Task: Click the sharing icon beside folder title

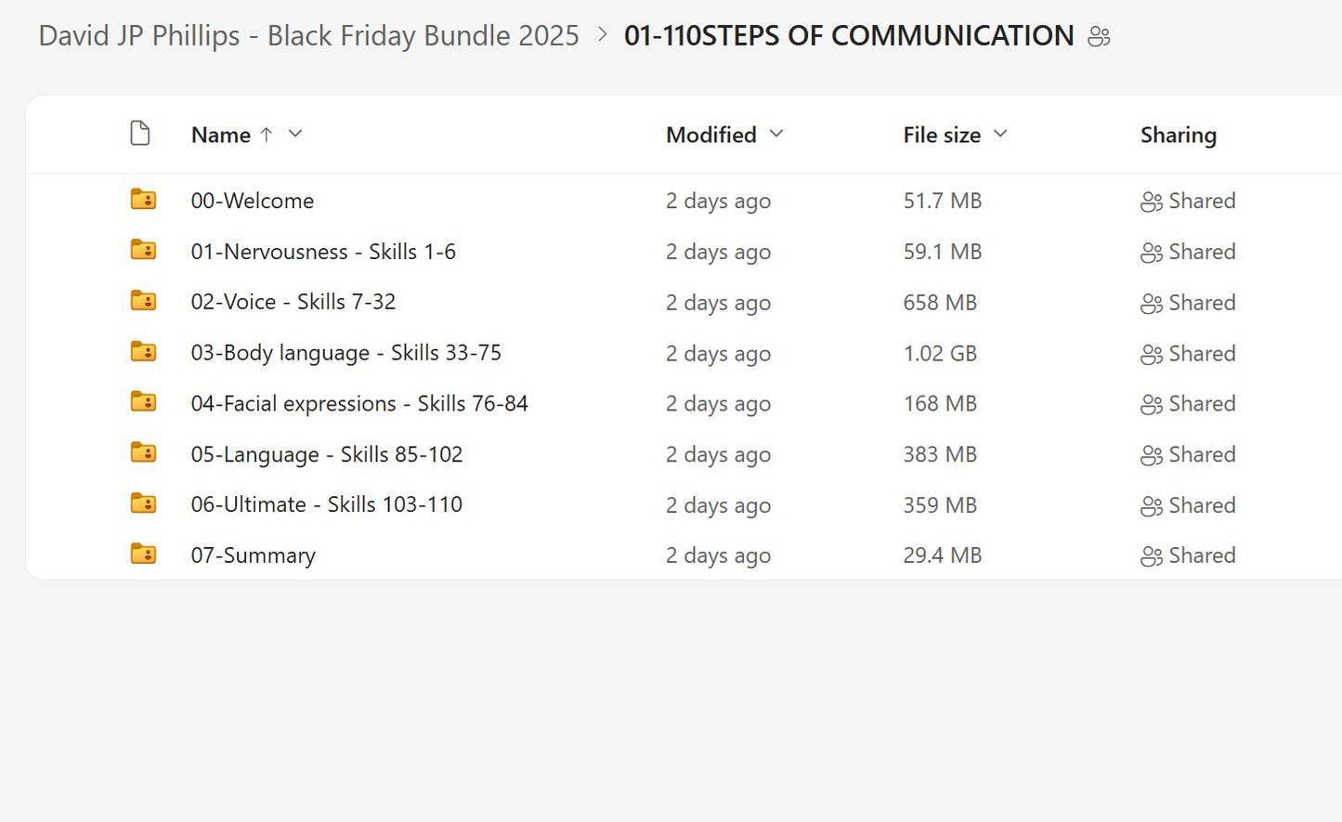Action: tap(1099, 36)
